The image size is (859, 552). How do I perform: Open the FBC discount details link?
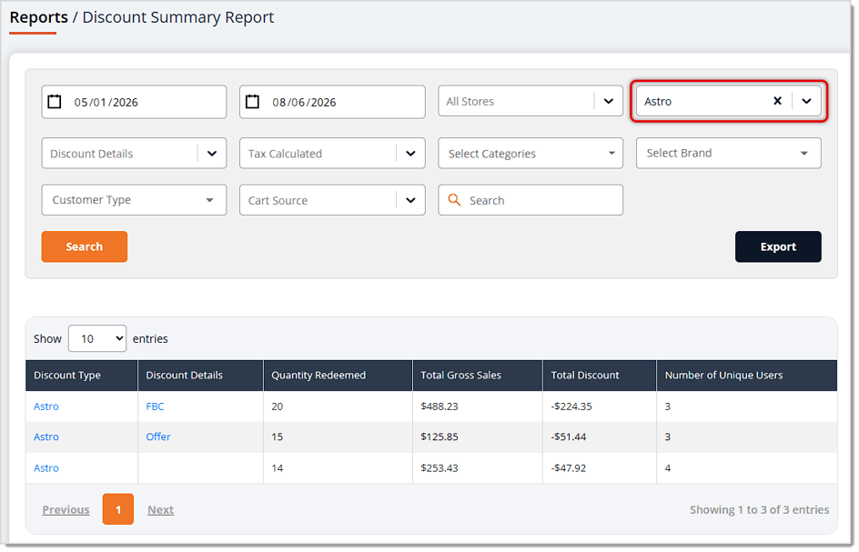155,406
